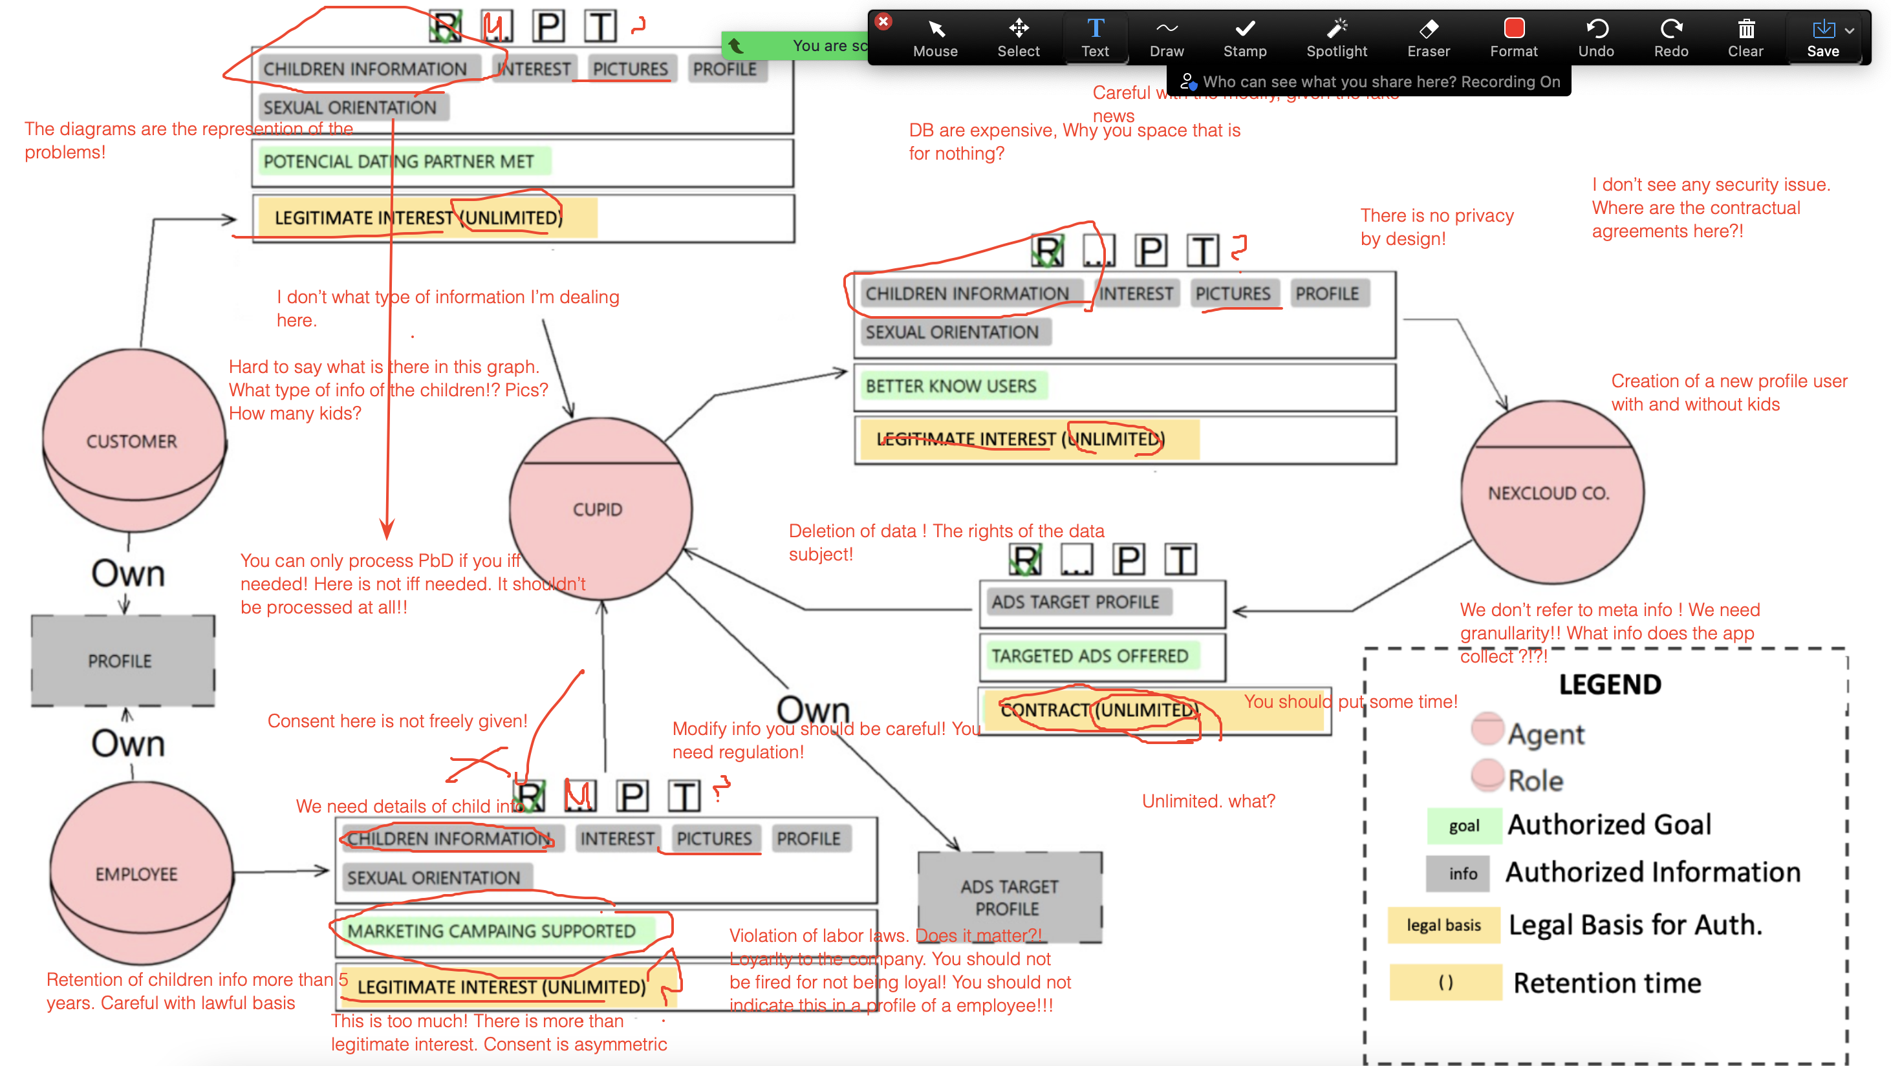Image resolution: width=1891 pixels, height=1066 pixels.
Task: Click the checked R box above Cupid's top-left table
Action: point(445,27)
